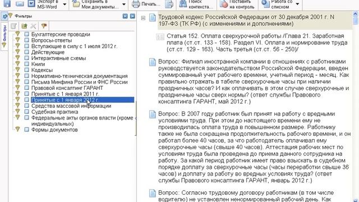359x202 pixels.
Task: Click Save to My Documents folder button
Action: (95, 4)
